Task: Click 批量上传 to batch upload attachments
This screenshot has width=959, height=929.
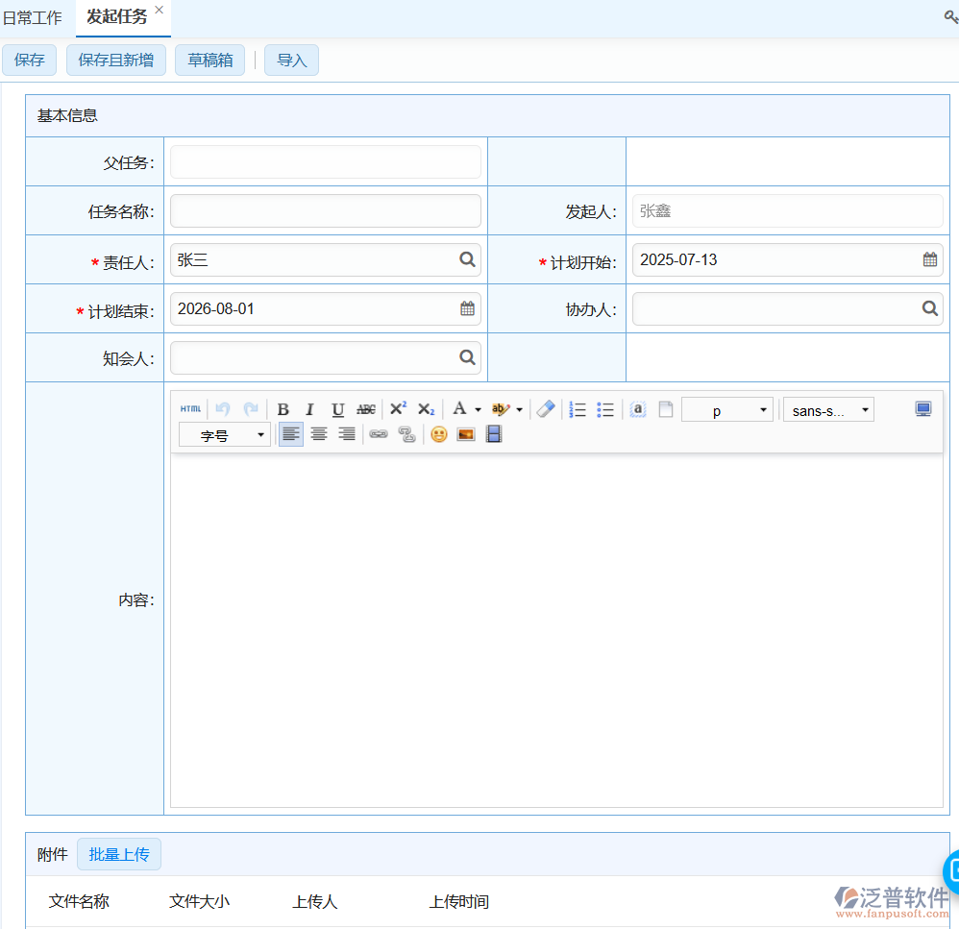Action: click(119, 853)
